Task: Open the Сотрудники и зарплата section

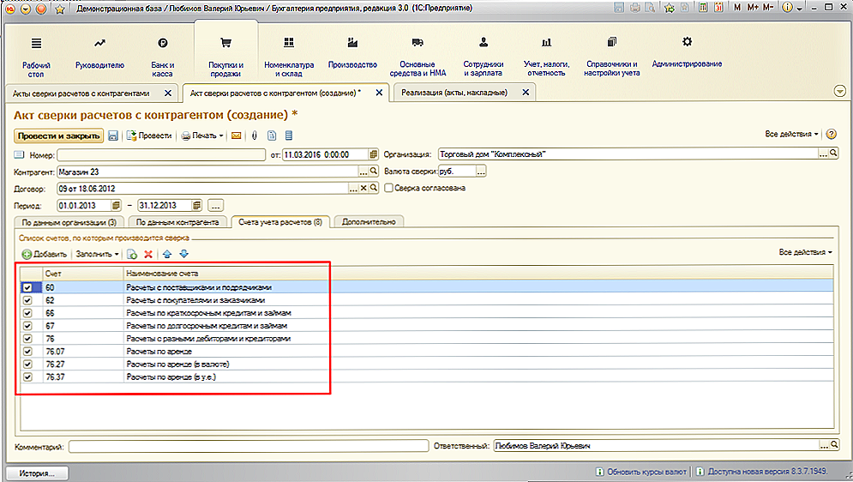Action: (x=483, y=57)
